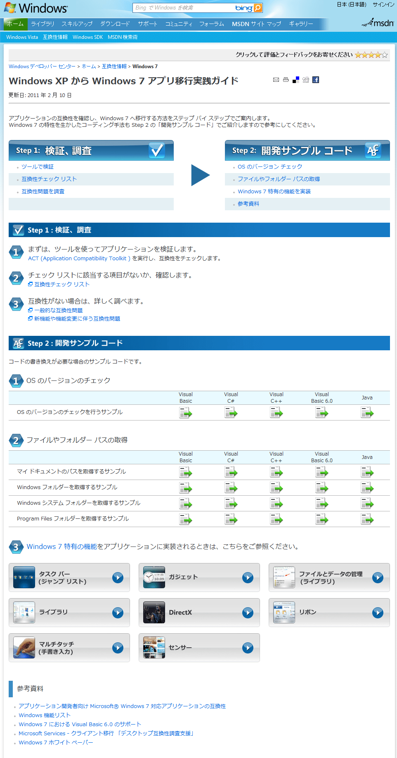Click the printer icon to print page
Viewport: 397px width, 758px height.
pos(286,80)
